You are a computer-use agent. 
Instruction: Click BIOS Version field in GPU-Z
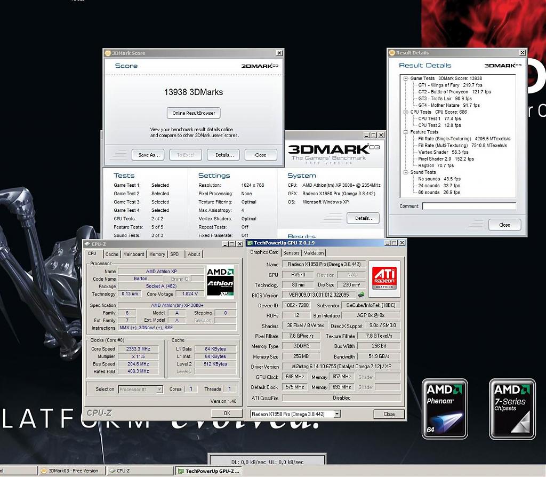tap(319, 295)
